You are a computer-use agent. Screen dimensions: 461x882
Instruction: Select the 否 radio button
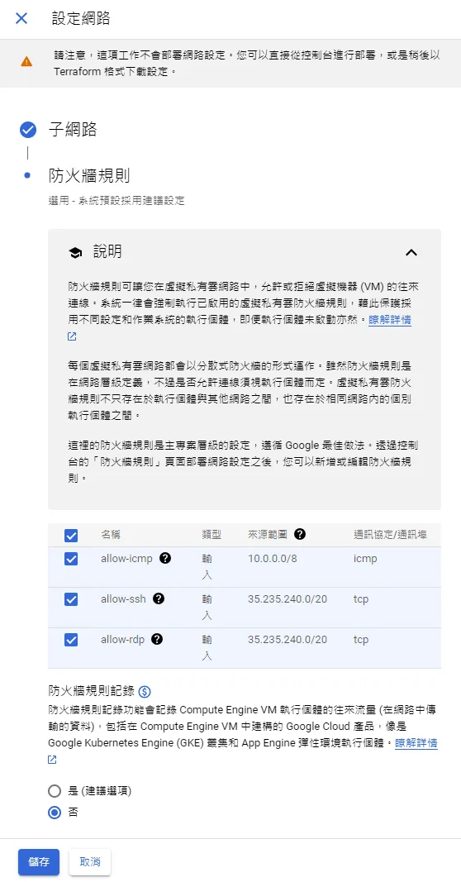55,813
